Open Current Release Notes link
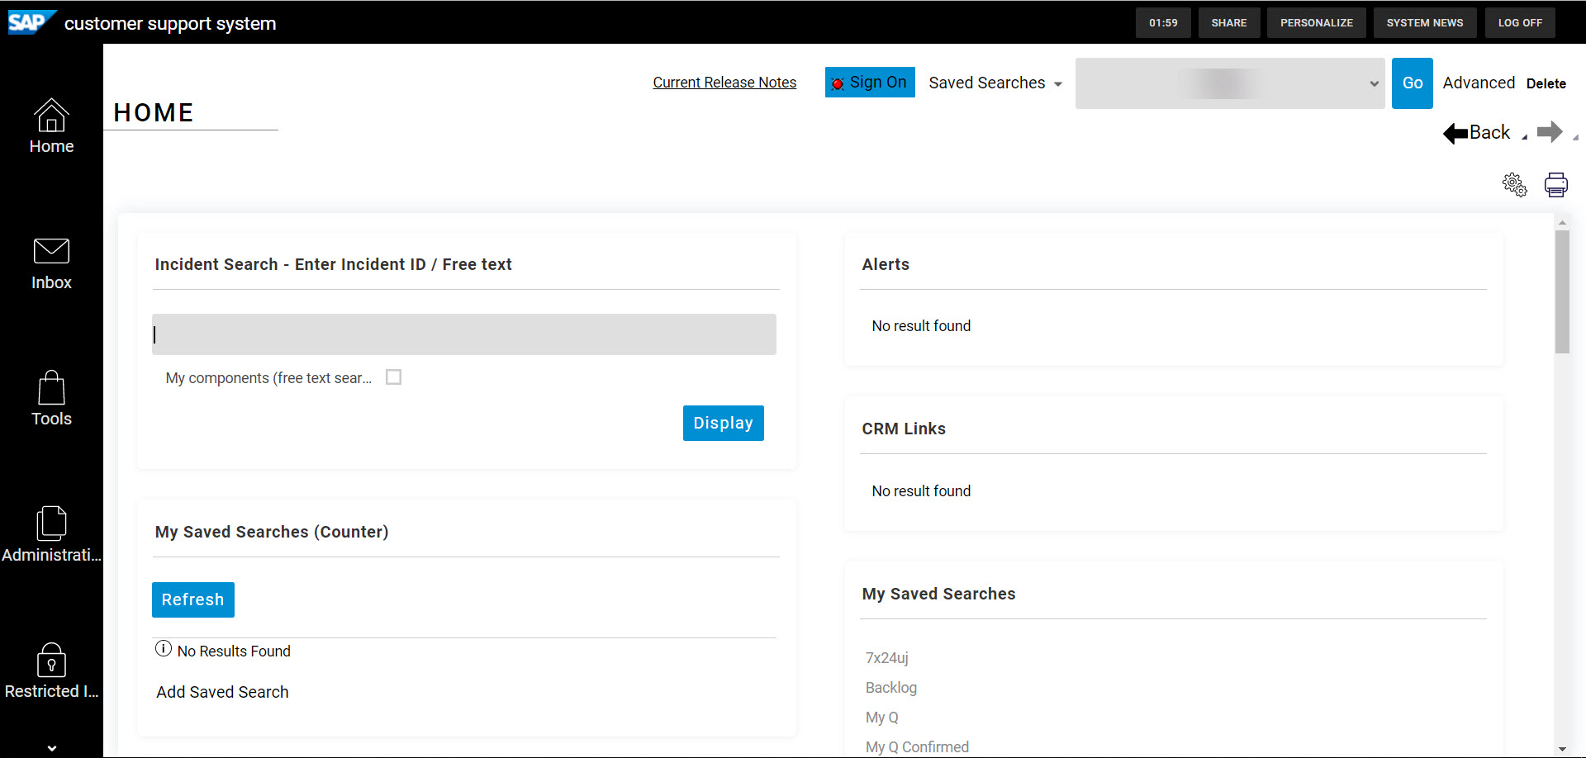The height and width of the screenshot is (758, 1586). 724,83
